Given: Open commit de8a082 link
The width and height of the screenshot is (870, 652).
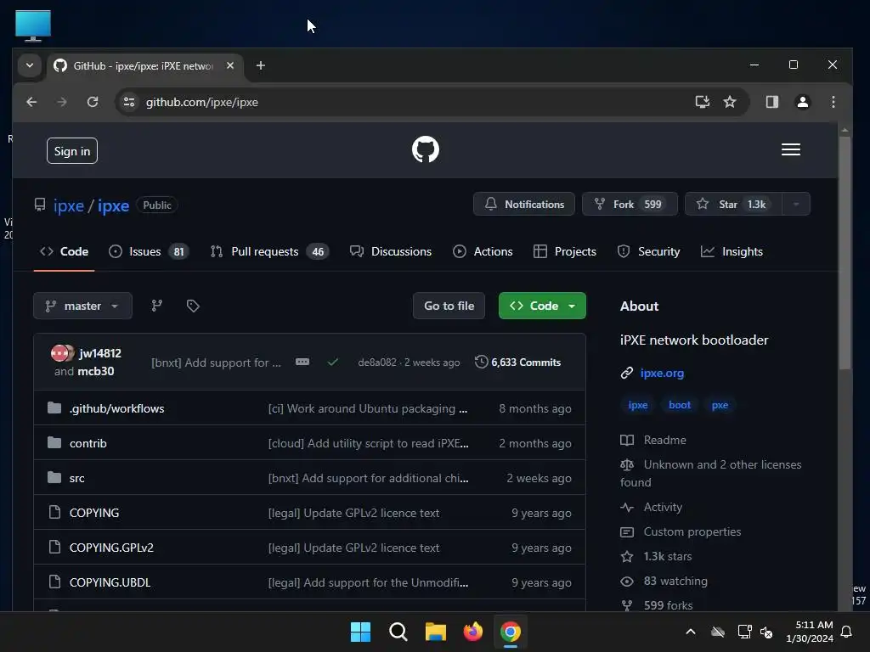Looking at the screenshot, I should 377,363.
